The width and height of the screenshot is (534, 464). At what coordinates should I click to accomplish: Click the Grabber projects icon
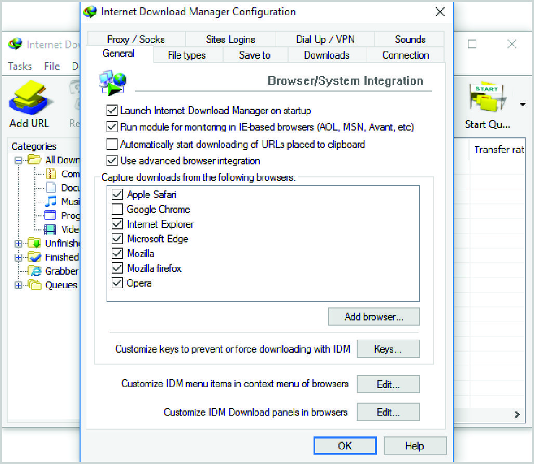point(34,271)
